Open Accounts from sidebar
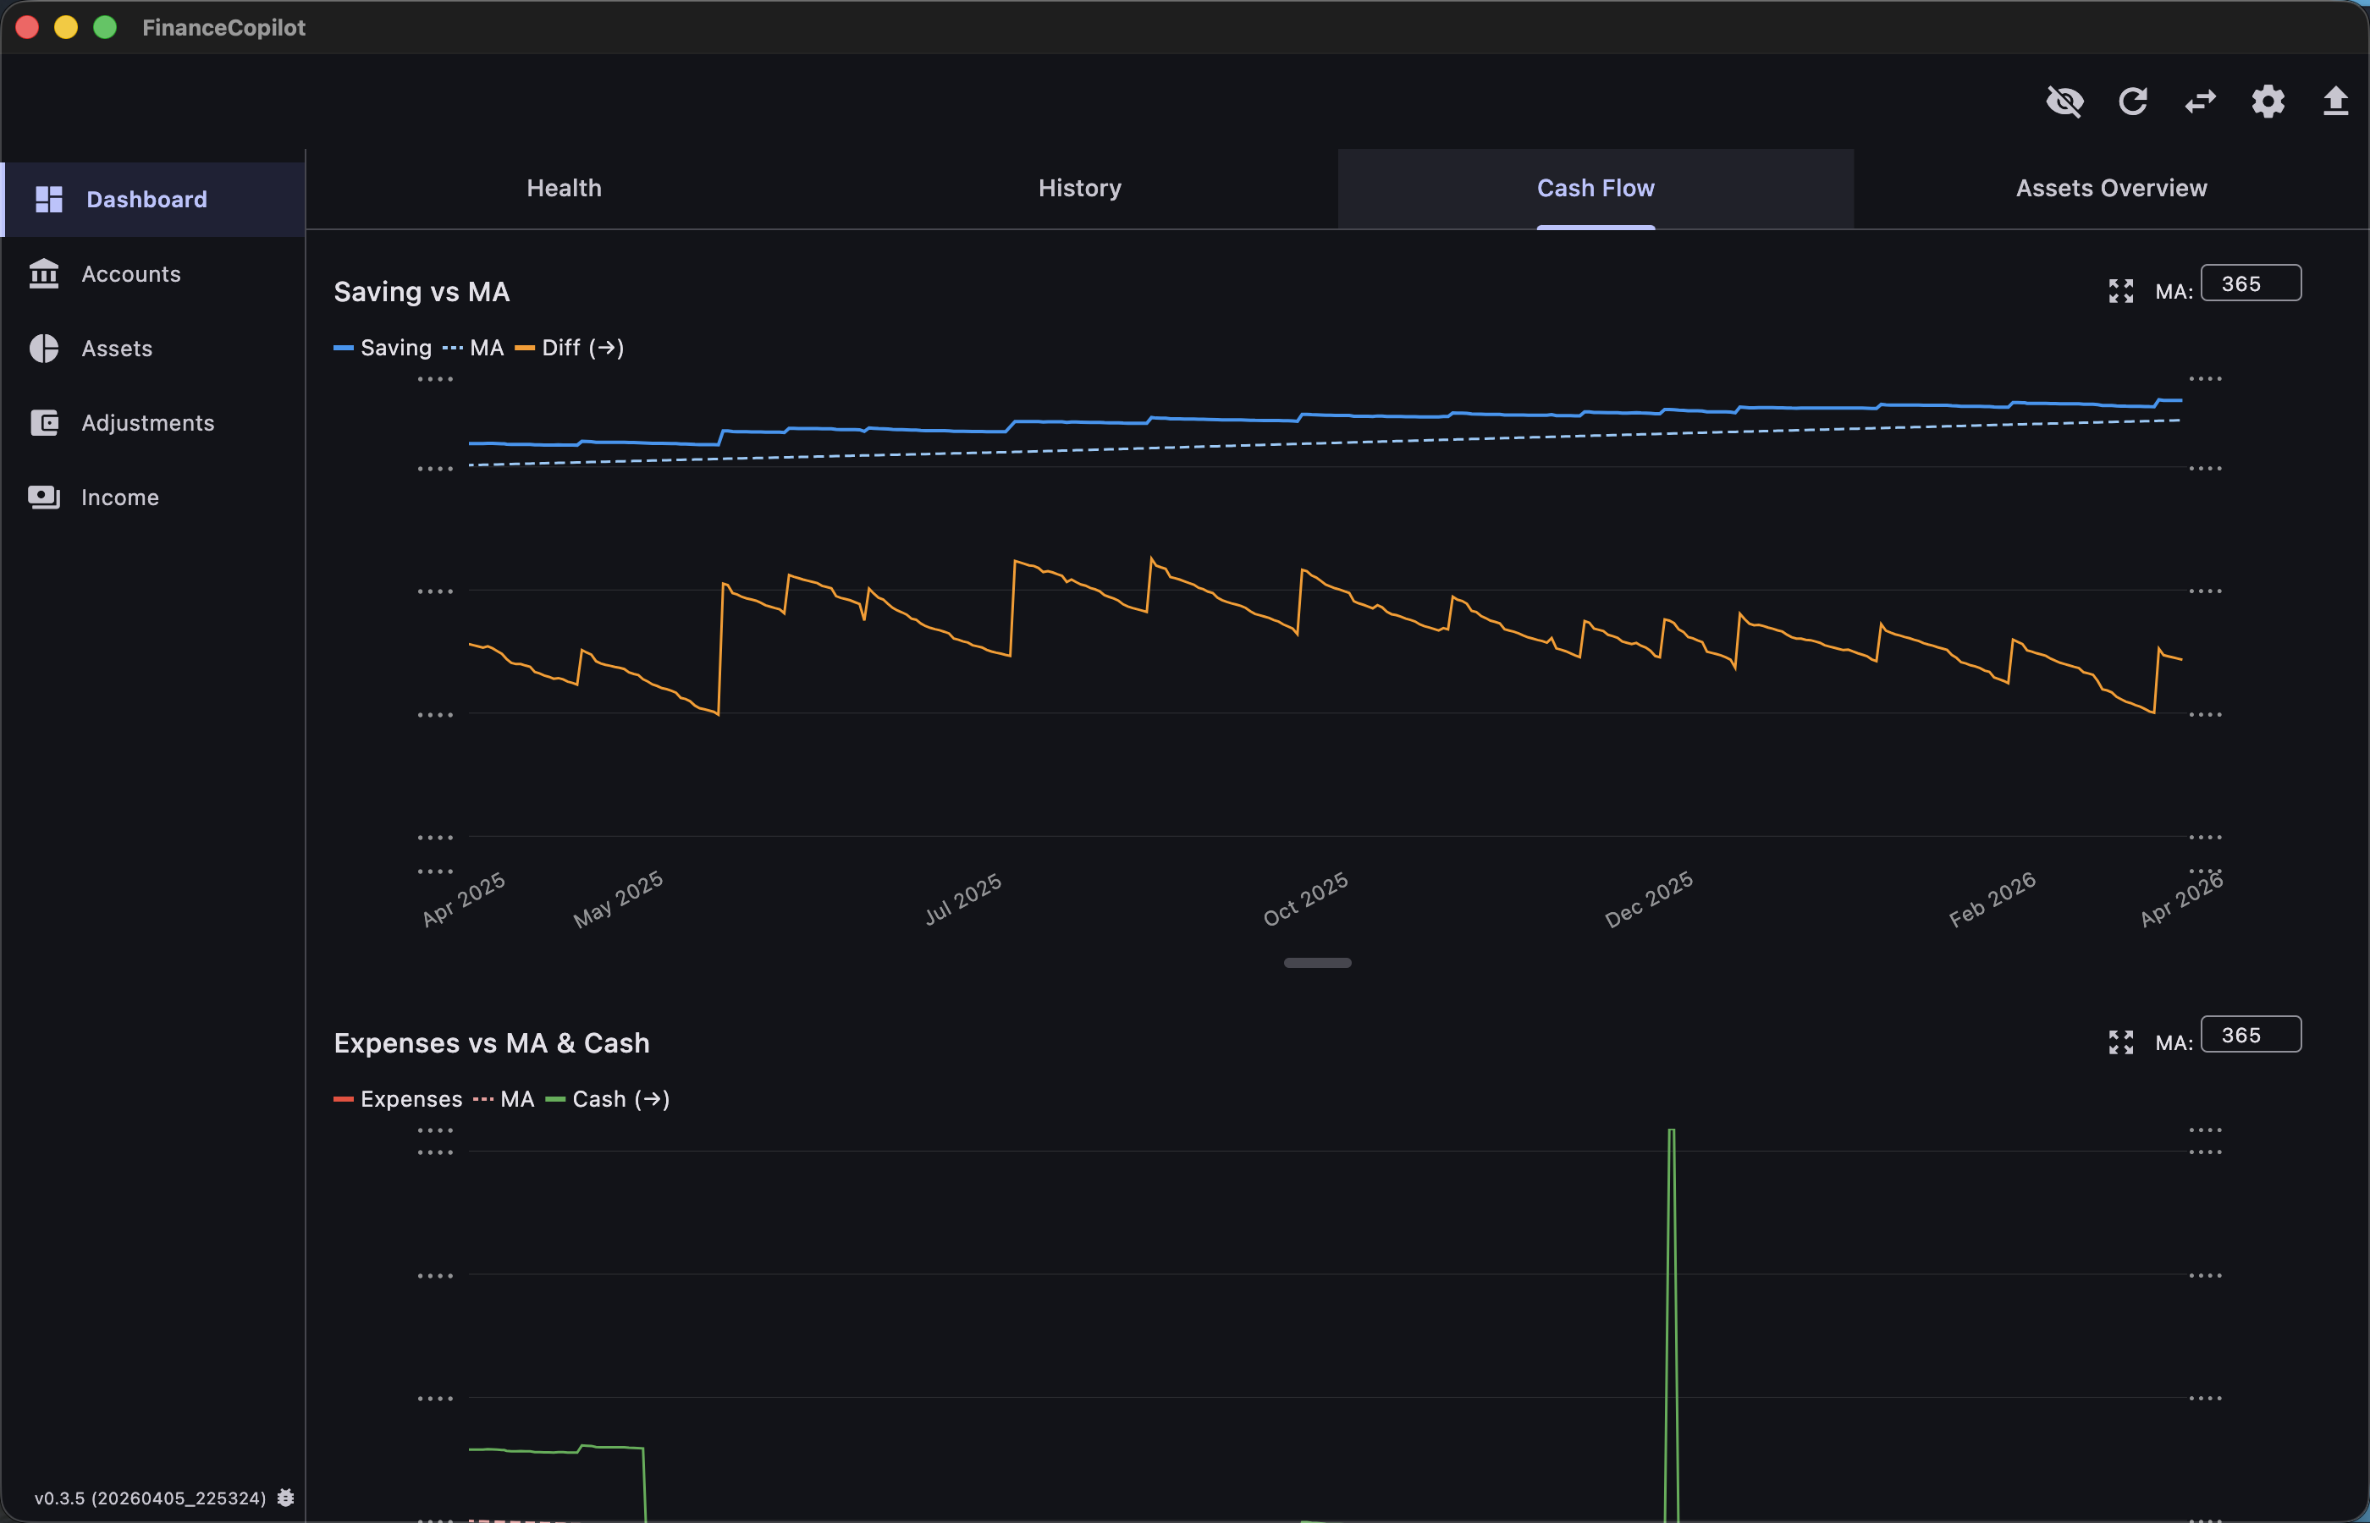The width and height of the screenshot is (2370, 1523). (x=130, y=274)
